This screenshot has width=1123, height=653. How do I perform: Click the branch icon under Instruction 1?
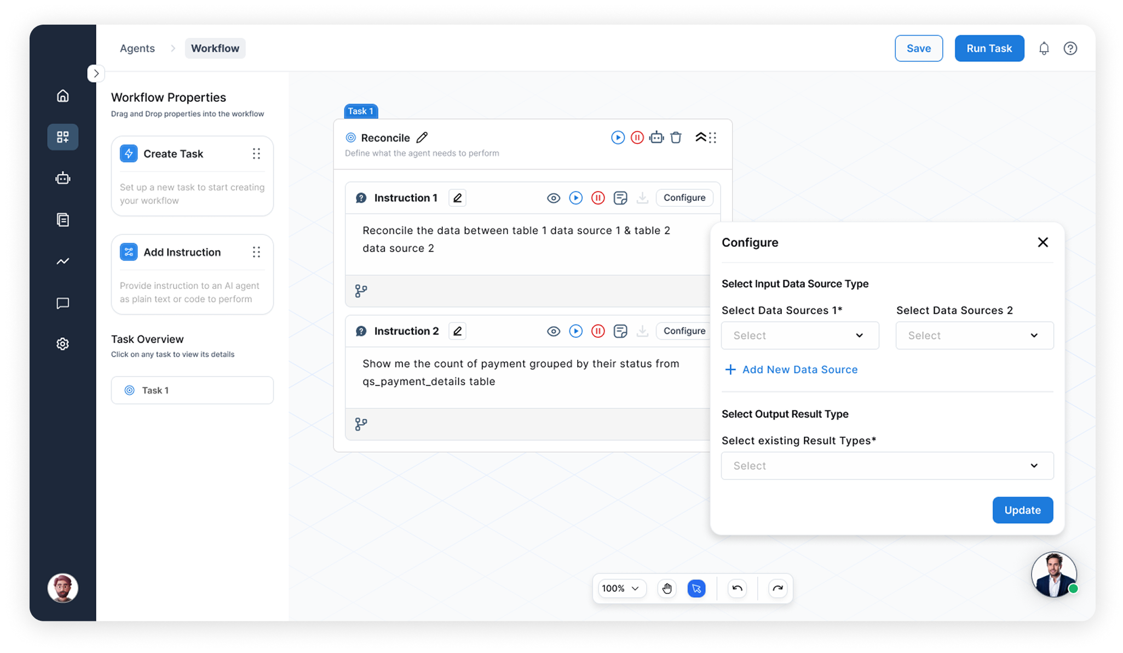[x=361, y=291]
